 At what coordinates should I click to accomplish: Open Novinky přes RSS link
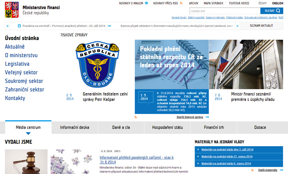(165, 3)
